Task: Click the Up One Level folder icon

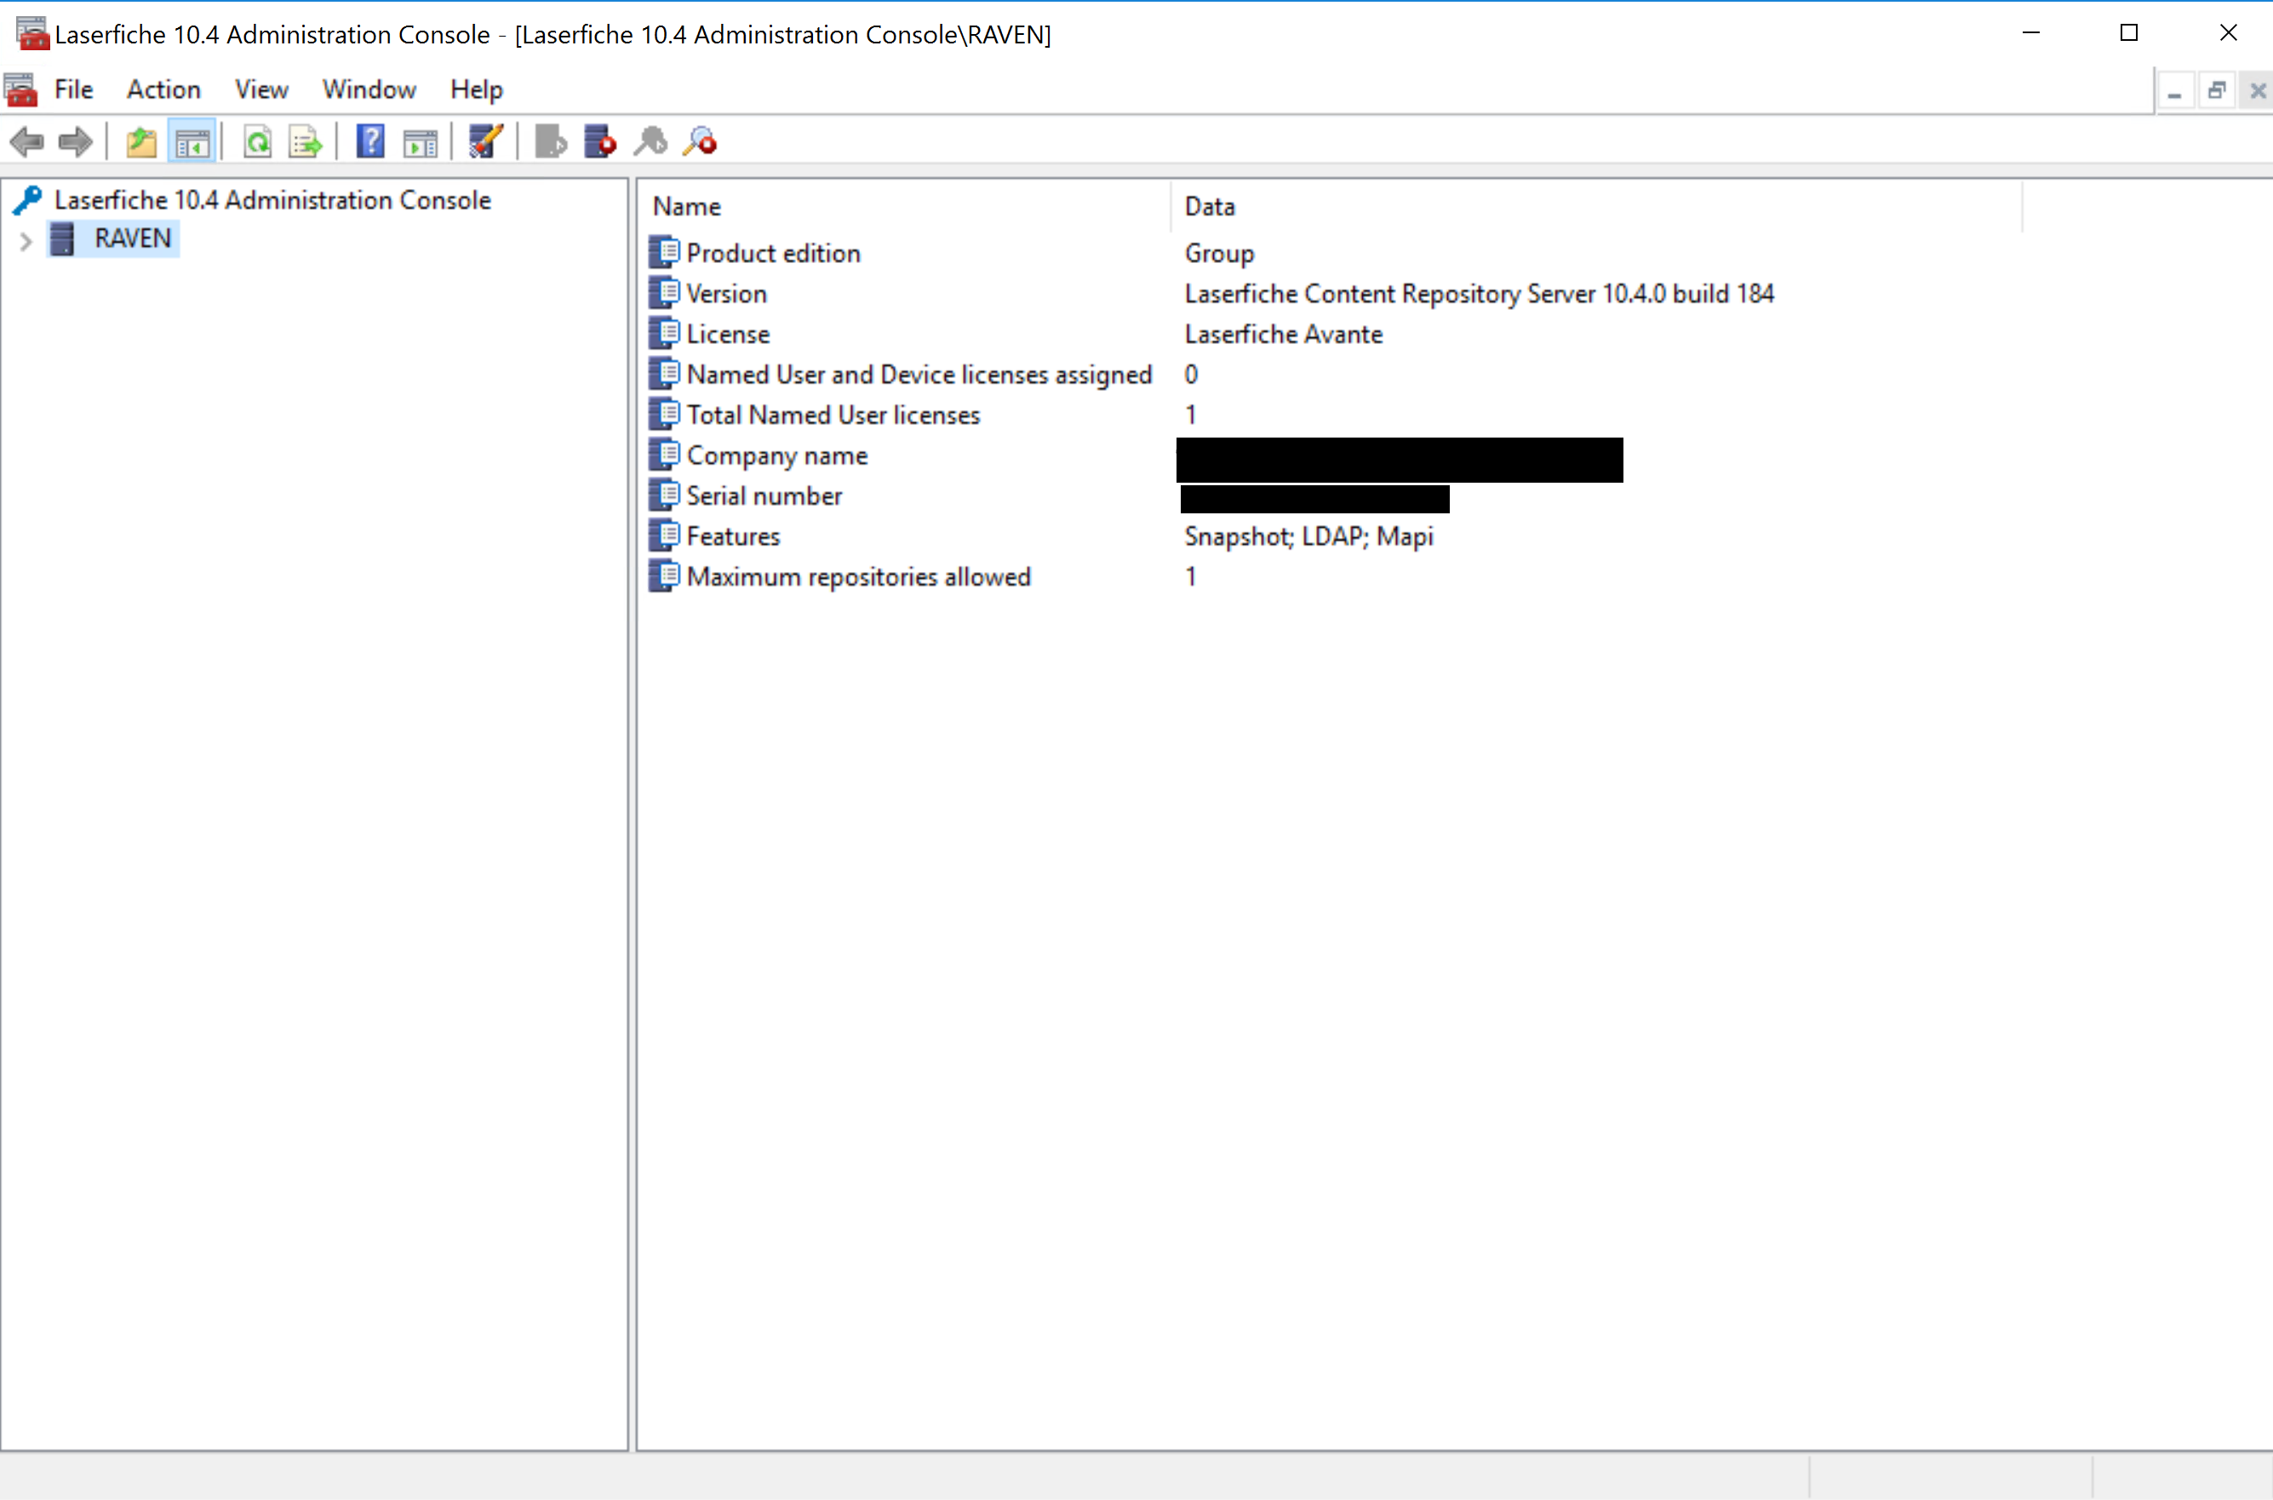Action: [141, 142]
